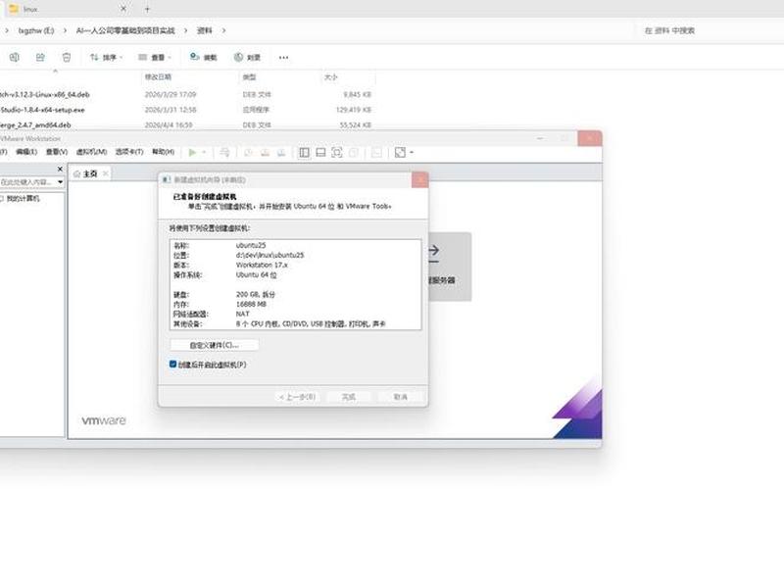
Task: Click the stretch guest display icon in VMware
Action: pyautogui.click(x=400, y=153)
